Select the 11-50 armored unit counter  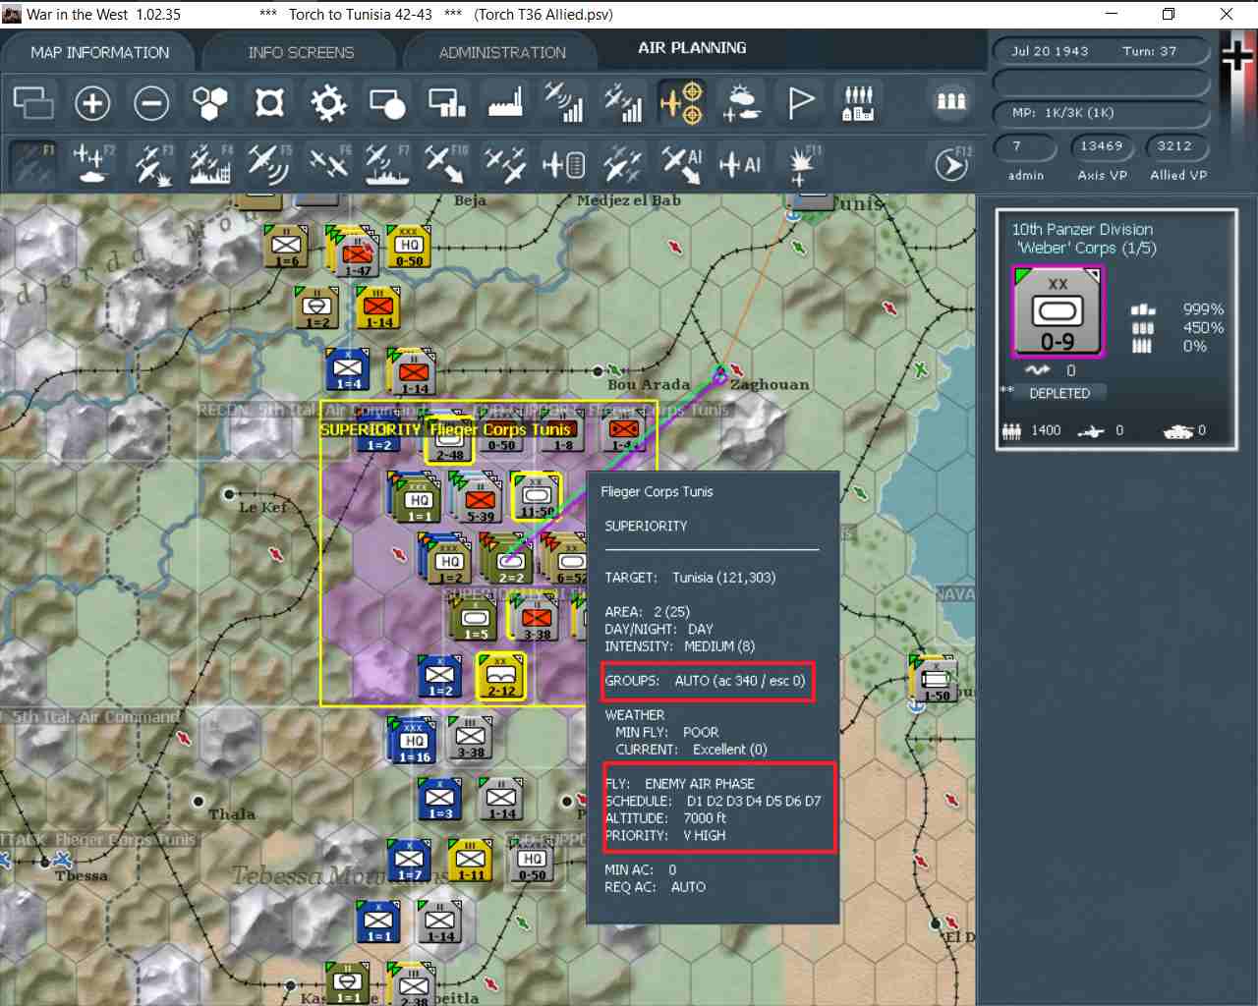(537, 497)
